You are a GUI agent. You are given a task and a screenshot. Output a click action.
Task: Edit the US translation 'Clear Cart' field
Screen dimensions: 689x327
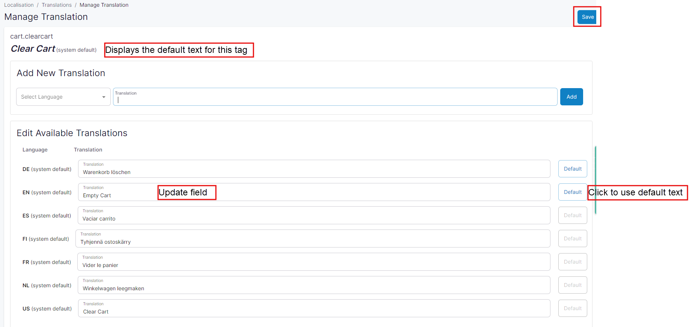click(314, 311)
